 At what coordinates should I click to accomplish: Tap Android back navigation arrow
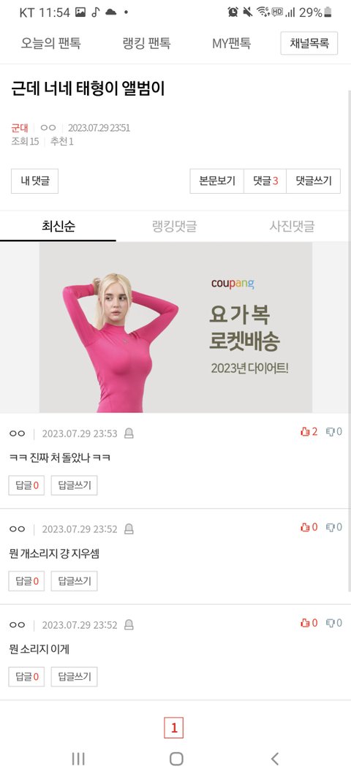pos(274,759)
